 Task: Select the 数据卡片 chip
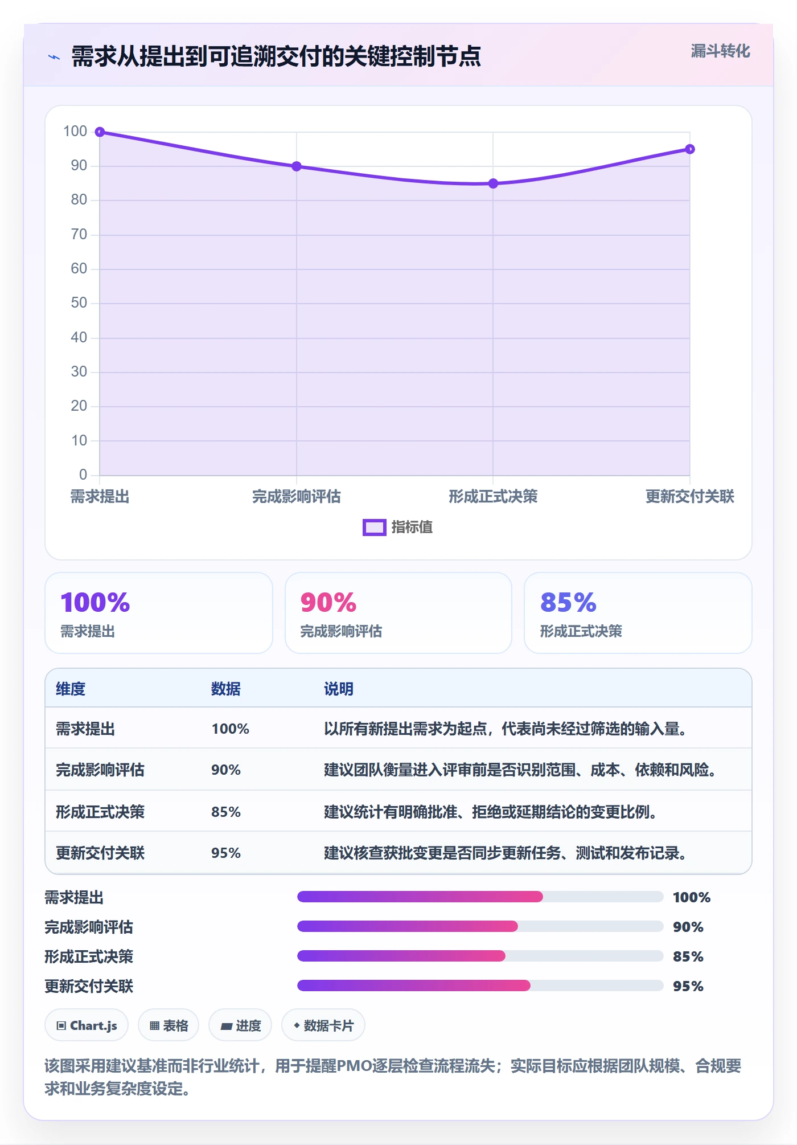coord(323,1025)
